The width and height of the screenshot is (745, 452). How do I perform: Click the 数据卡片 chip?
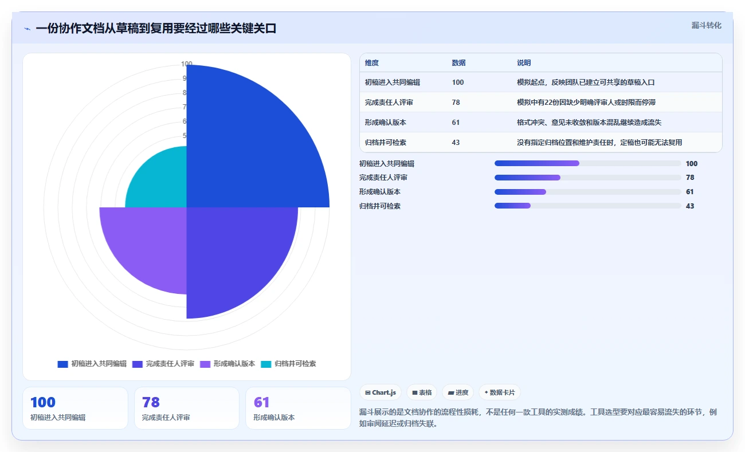click(x=500, y=392)
